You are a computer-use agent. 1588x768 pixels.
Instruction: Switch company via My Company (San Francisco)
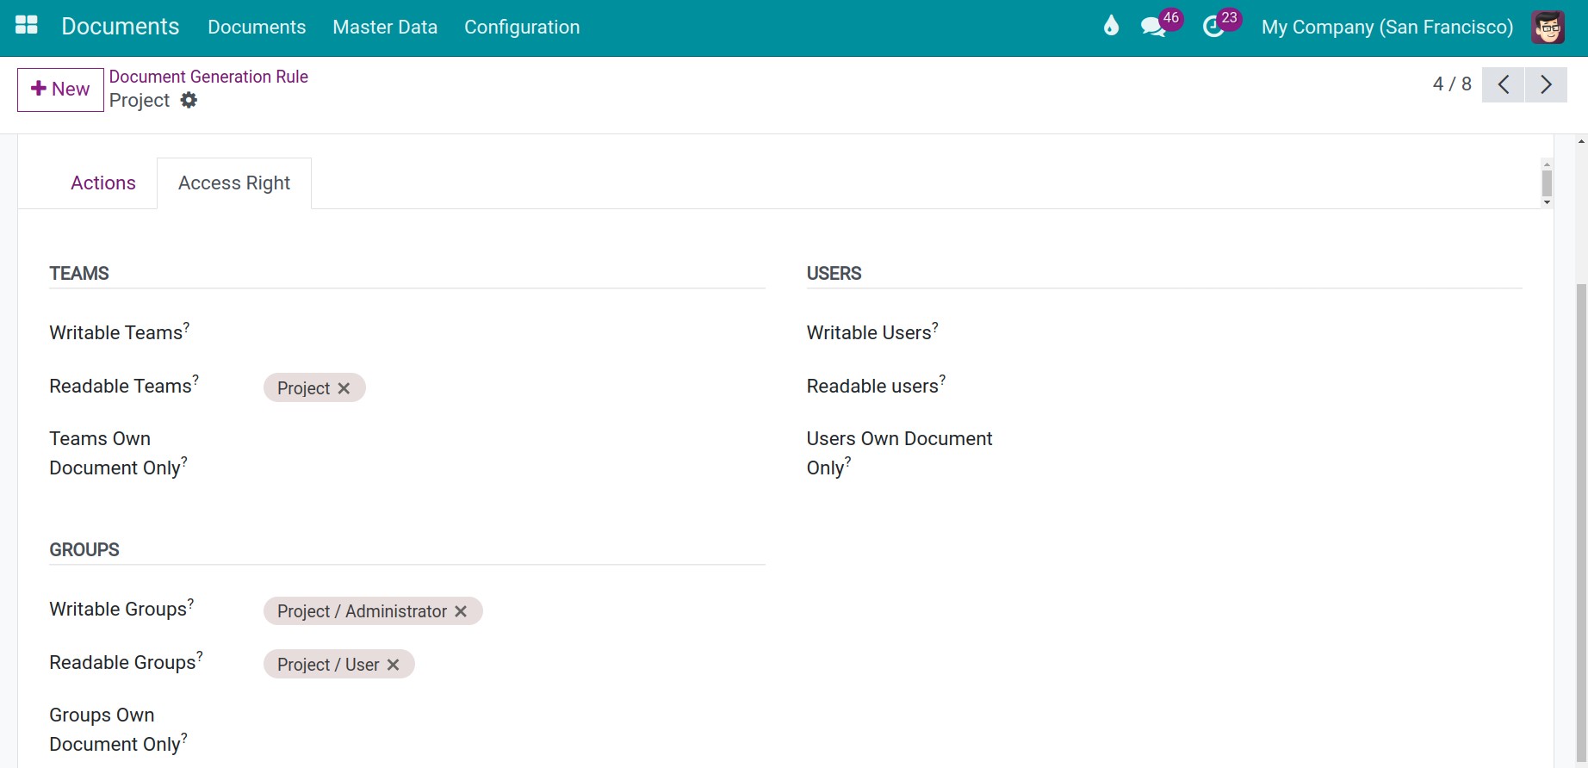(1387, 27)
